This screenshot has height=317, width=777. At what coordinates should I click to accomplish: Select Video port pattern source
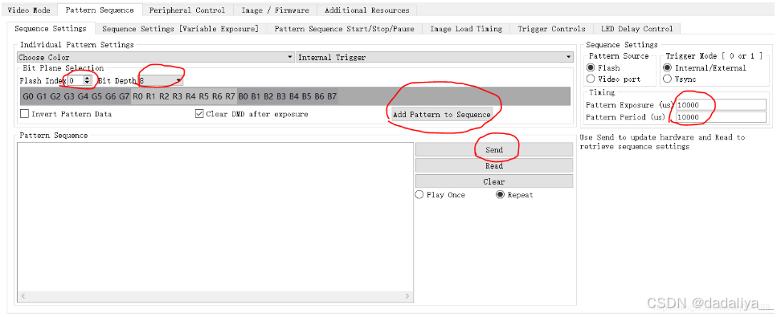591,79
